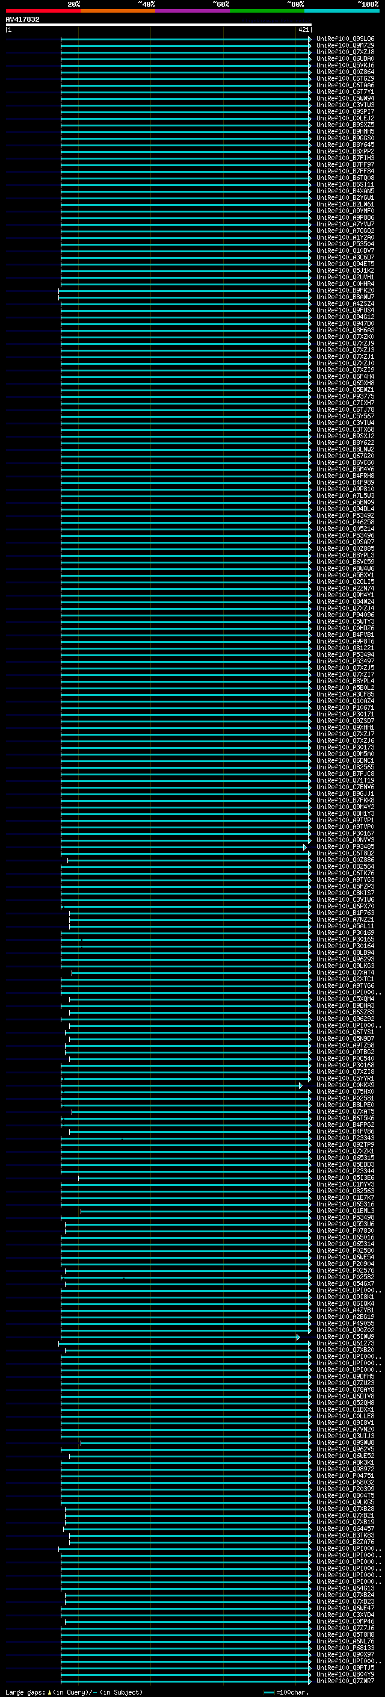
Task: Open hit UniRef100_Q6UDA0
Action: (x=345, y=58)
